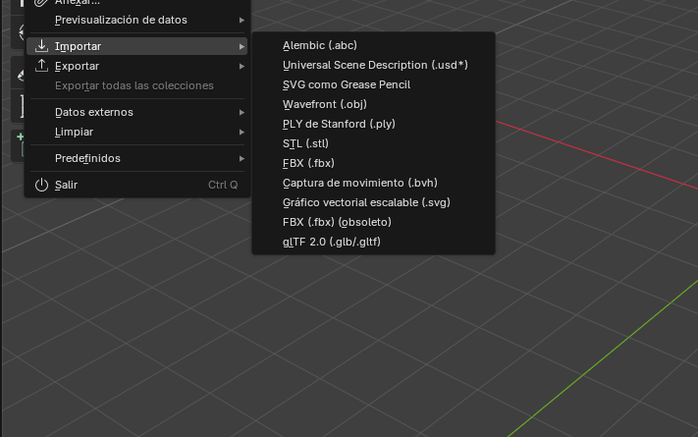
Task: Select FBX (.fbx) (obsoleto) importer
Action: [373, 222]
